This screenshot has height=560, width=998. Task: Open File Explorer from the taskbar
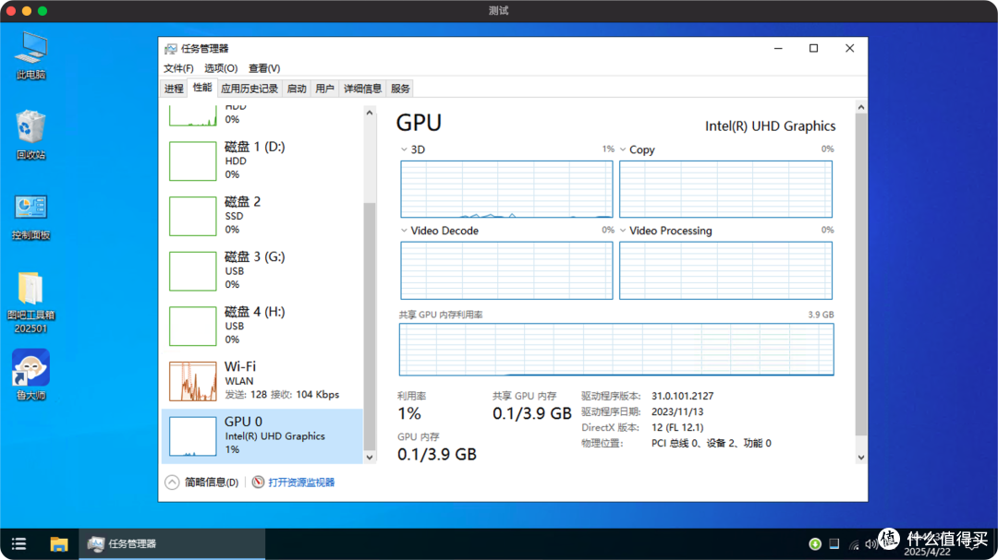point(59,543)
